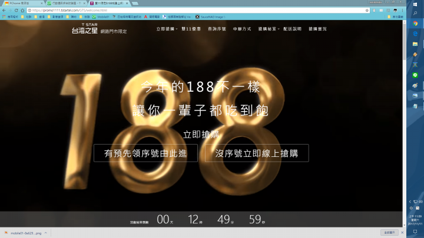Open File Explorer from the taskbar
The height and width of the screenshot is (238, 424).
[415, 44]
